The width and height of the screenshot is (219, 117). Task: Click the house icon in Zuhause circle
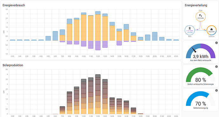coord(211,29)
